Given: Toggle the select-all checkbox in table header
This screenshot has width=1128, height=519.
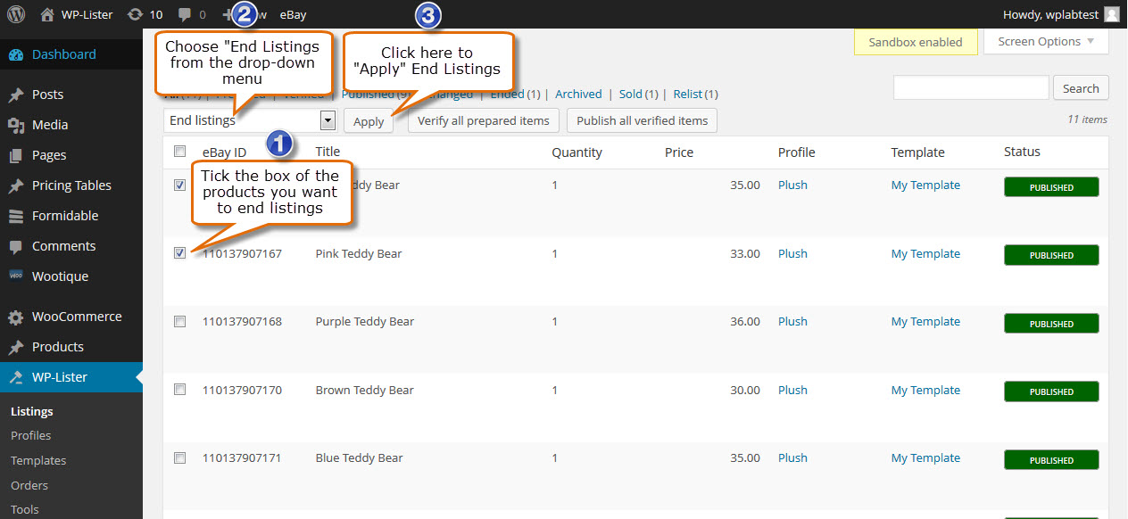Looking at the screenshot, I should coord(179,151).
